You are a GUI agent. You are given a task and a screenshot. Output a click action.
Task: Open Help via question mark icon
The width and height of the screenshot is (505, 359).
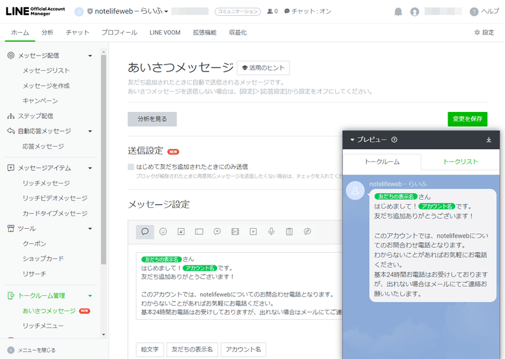[474, 12]
